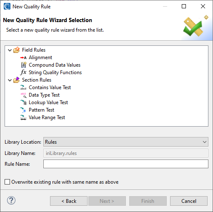
Task: Click the String Quality Functions fx icon
Action: point(23,72)
